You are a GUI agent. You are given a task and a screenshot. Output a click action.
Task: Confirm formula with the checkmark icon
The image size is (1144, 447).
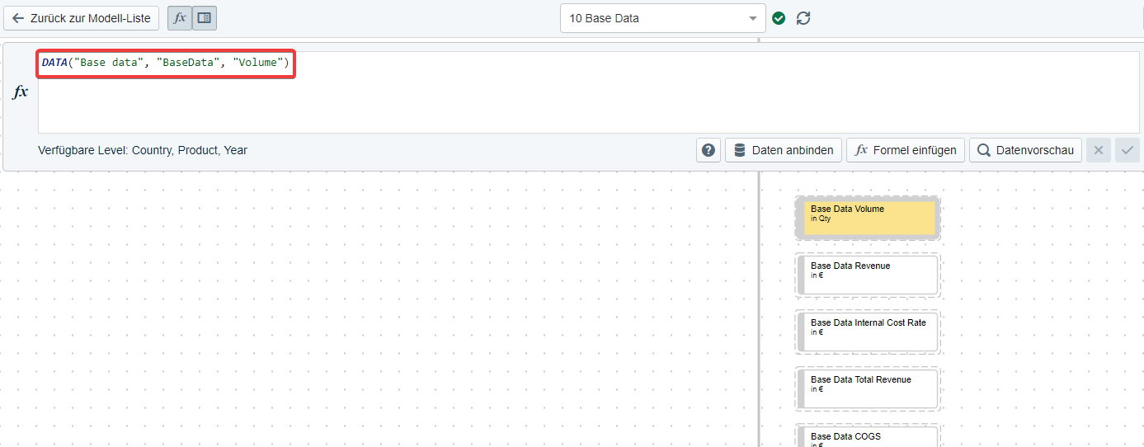pyautogui.click(x=1127, y=150)
